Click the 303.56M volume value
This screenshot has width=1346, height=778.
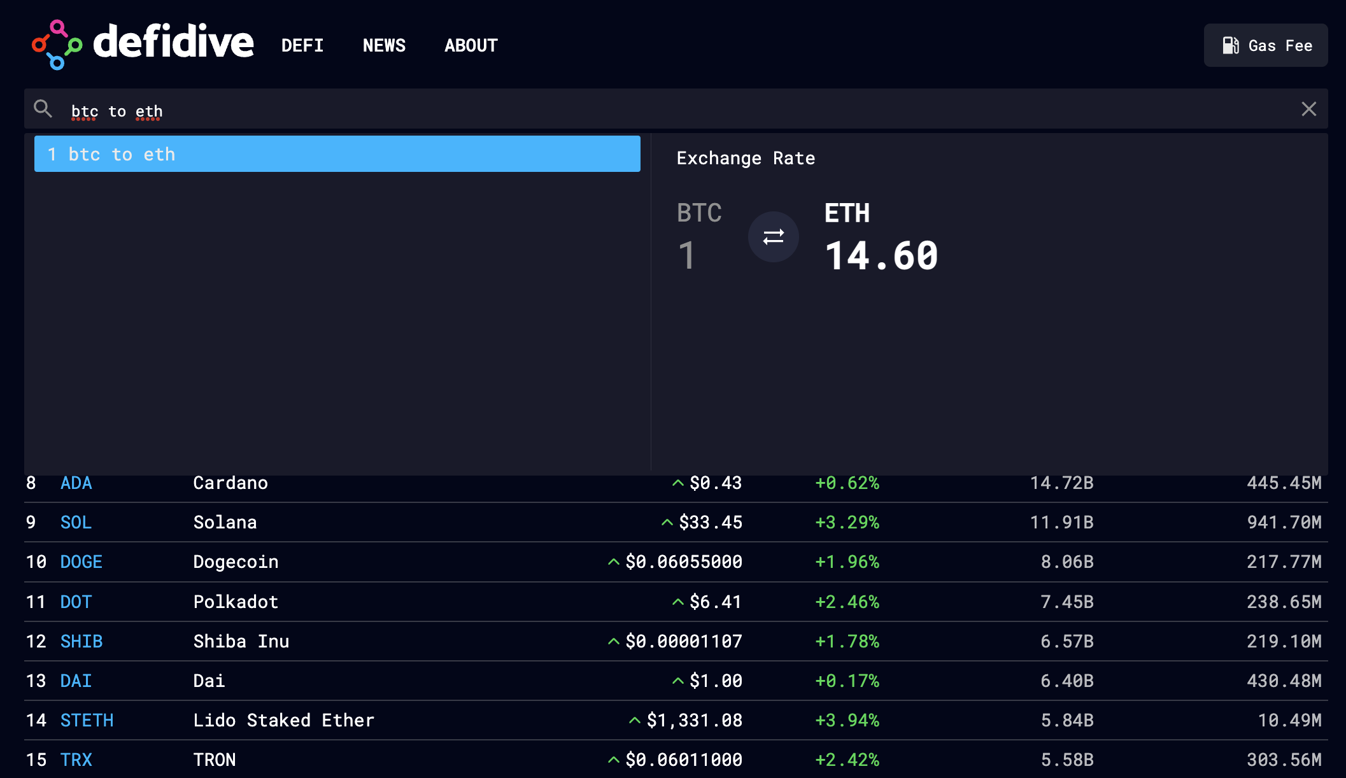(x=1284, y=760)
